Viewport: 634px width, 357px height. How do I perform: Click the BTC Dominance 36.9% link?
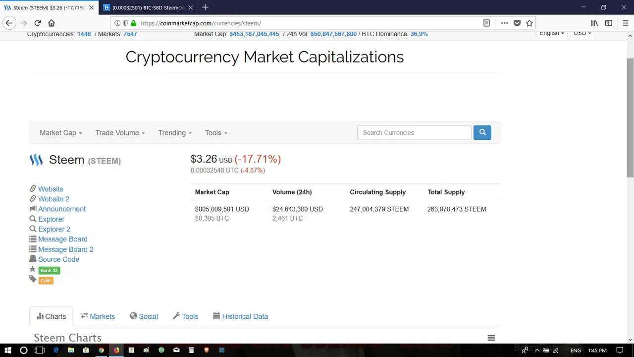click(419, 34)
